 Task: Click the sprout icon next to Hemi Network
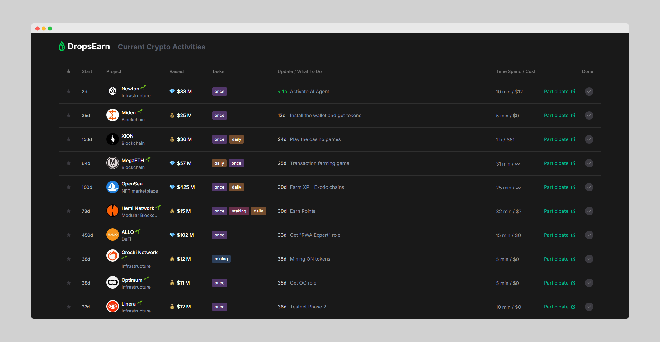pyautogui.click(x=158, y=207)
